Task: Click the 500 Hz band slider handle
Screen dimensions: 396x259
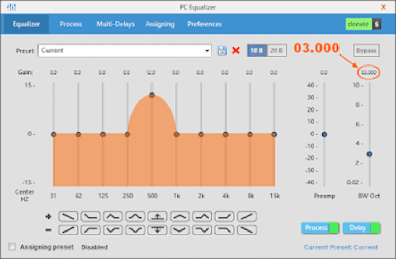Action: 152,95
